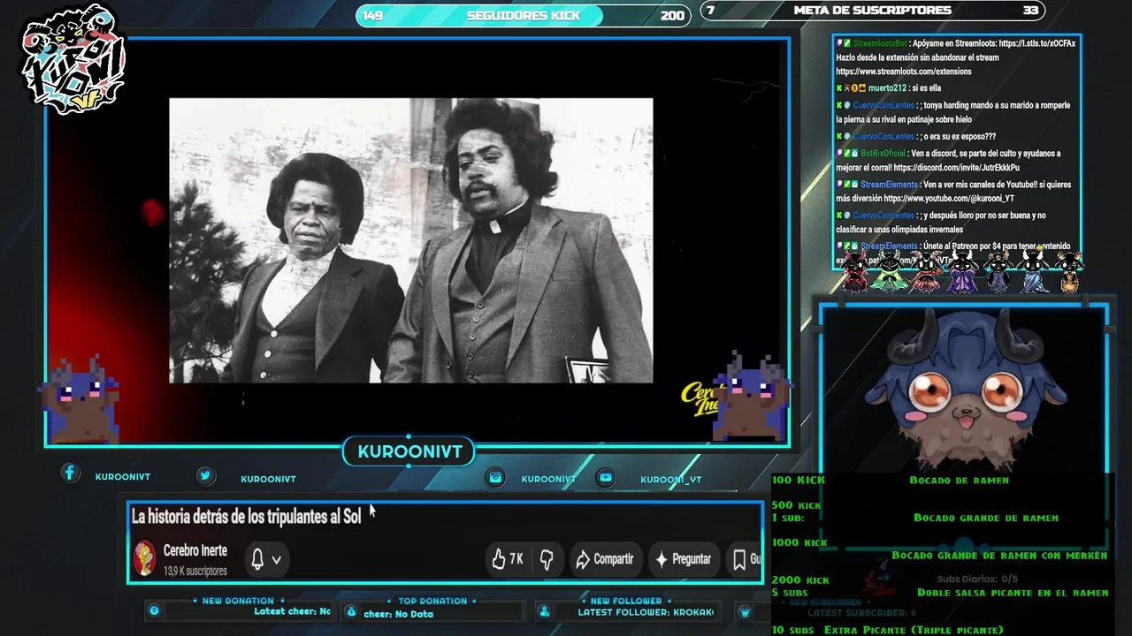Click the bookmark save icon
Screen dimensions: 1132x636
[739, 559]
